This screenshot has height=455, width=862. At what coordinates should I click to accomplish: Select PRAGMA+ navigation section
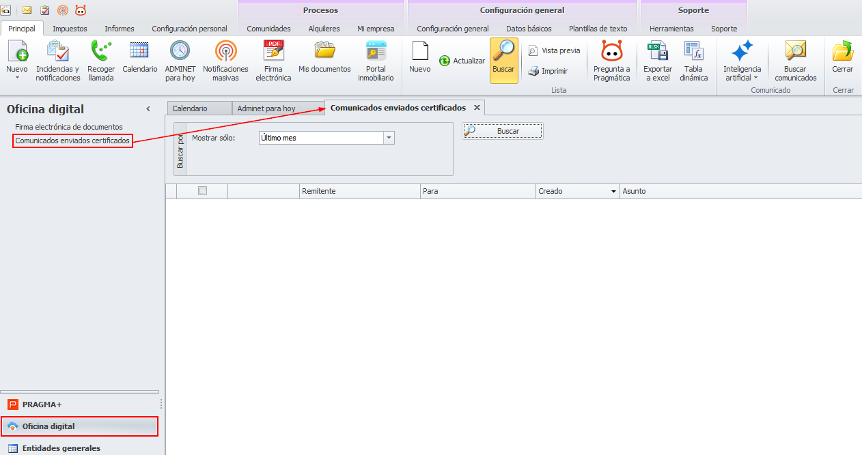(79, 405)
